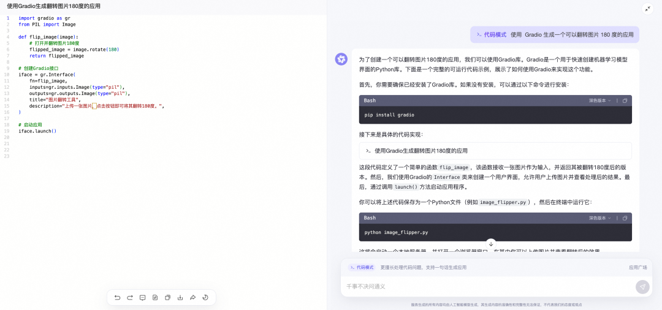The image size is (662, 310).
Task: Redo the code edit
Action: pos(130,297)
